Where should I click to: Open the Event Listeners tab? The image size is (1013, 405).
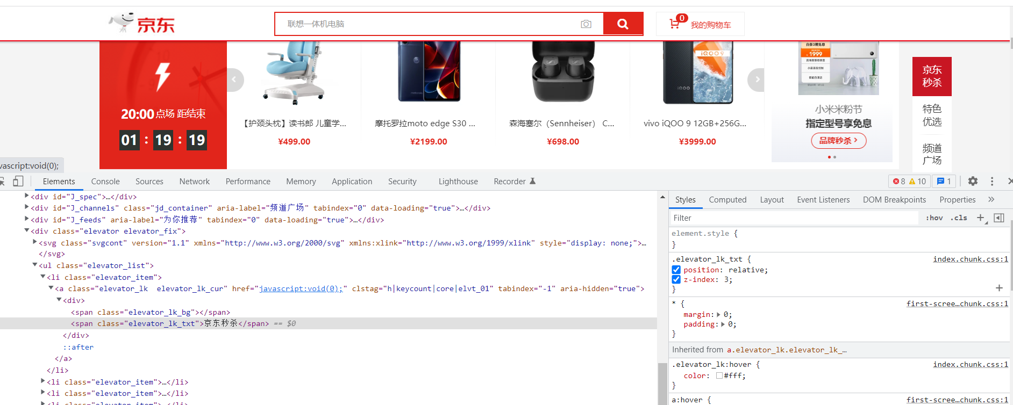[x=823, y=200]
